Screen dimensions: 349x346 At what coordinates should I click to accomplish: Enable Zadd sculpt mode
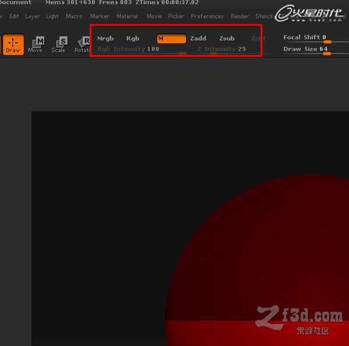click(198, 38)
